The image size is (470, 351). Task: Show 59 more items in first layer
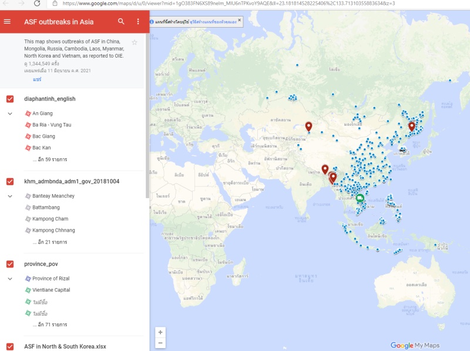49,159
